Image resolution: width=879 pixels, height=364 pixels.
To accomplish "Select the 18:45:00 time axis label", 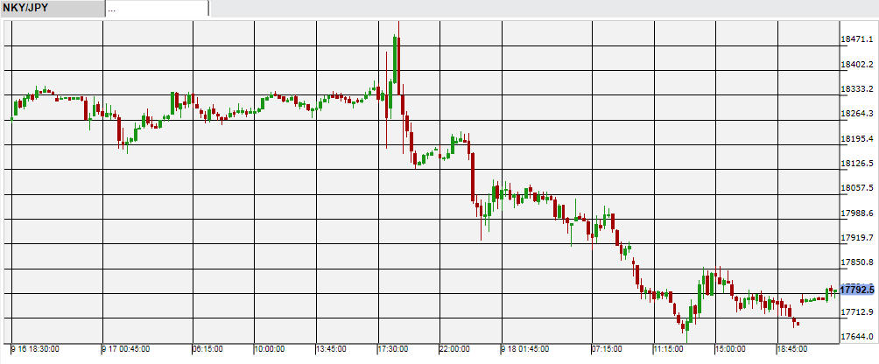I will click(x=792, y=348).
